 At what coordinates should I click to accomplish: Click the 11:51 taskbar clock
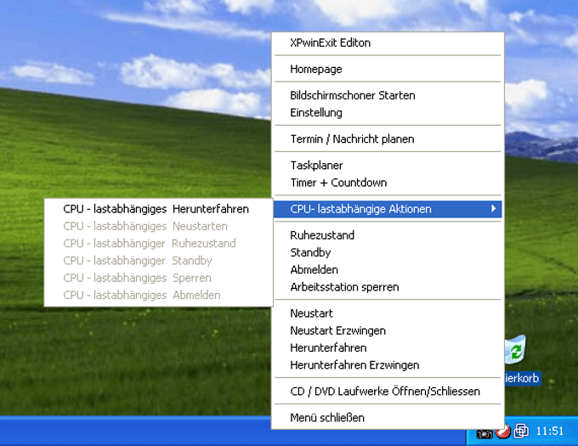pos(550,431)
